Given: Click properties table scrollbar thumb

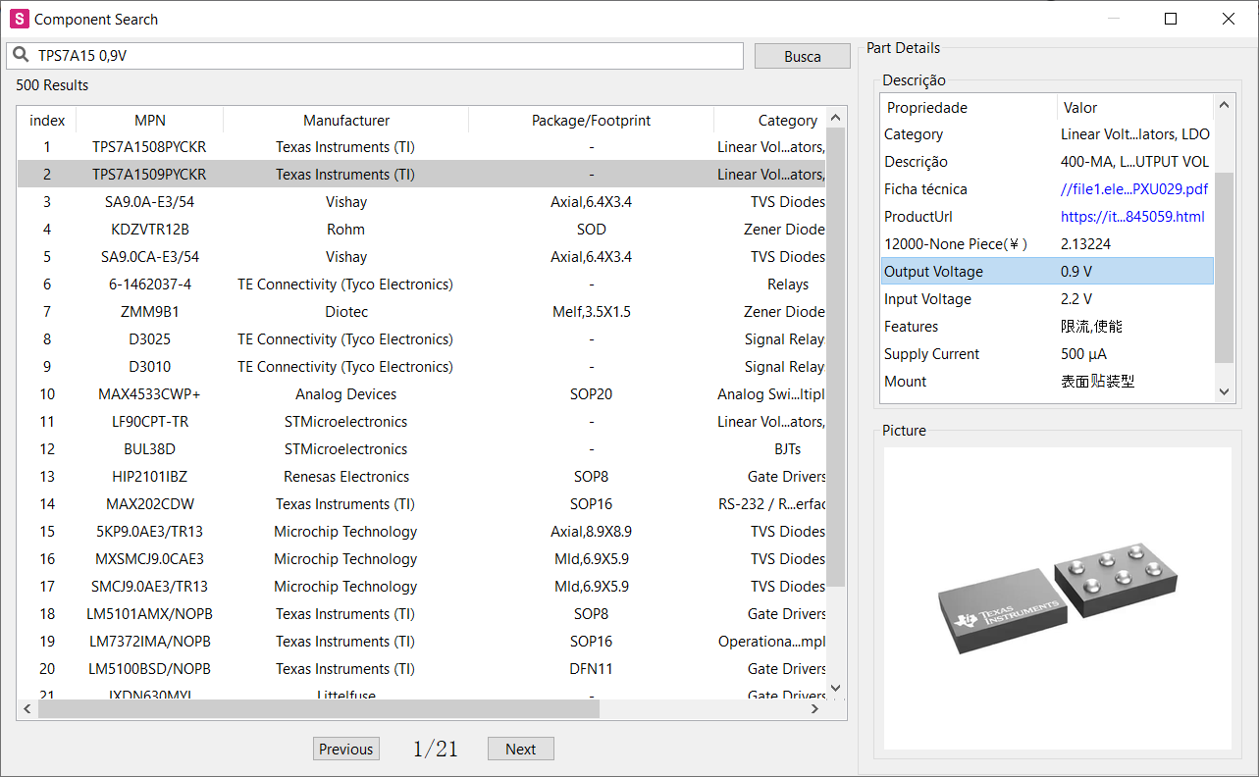Looking at the screenshot, I should click(x=1224, y=267).
